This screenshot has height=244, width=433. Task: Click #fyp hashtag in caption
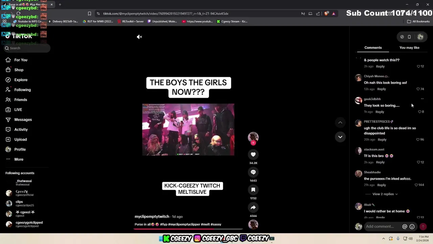click(164, 224)
